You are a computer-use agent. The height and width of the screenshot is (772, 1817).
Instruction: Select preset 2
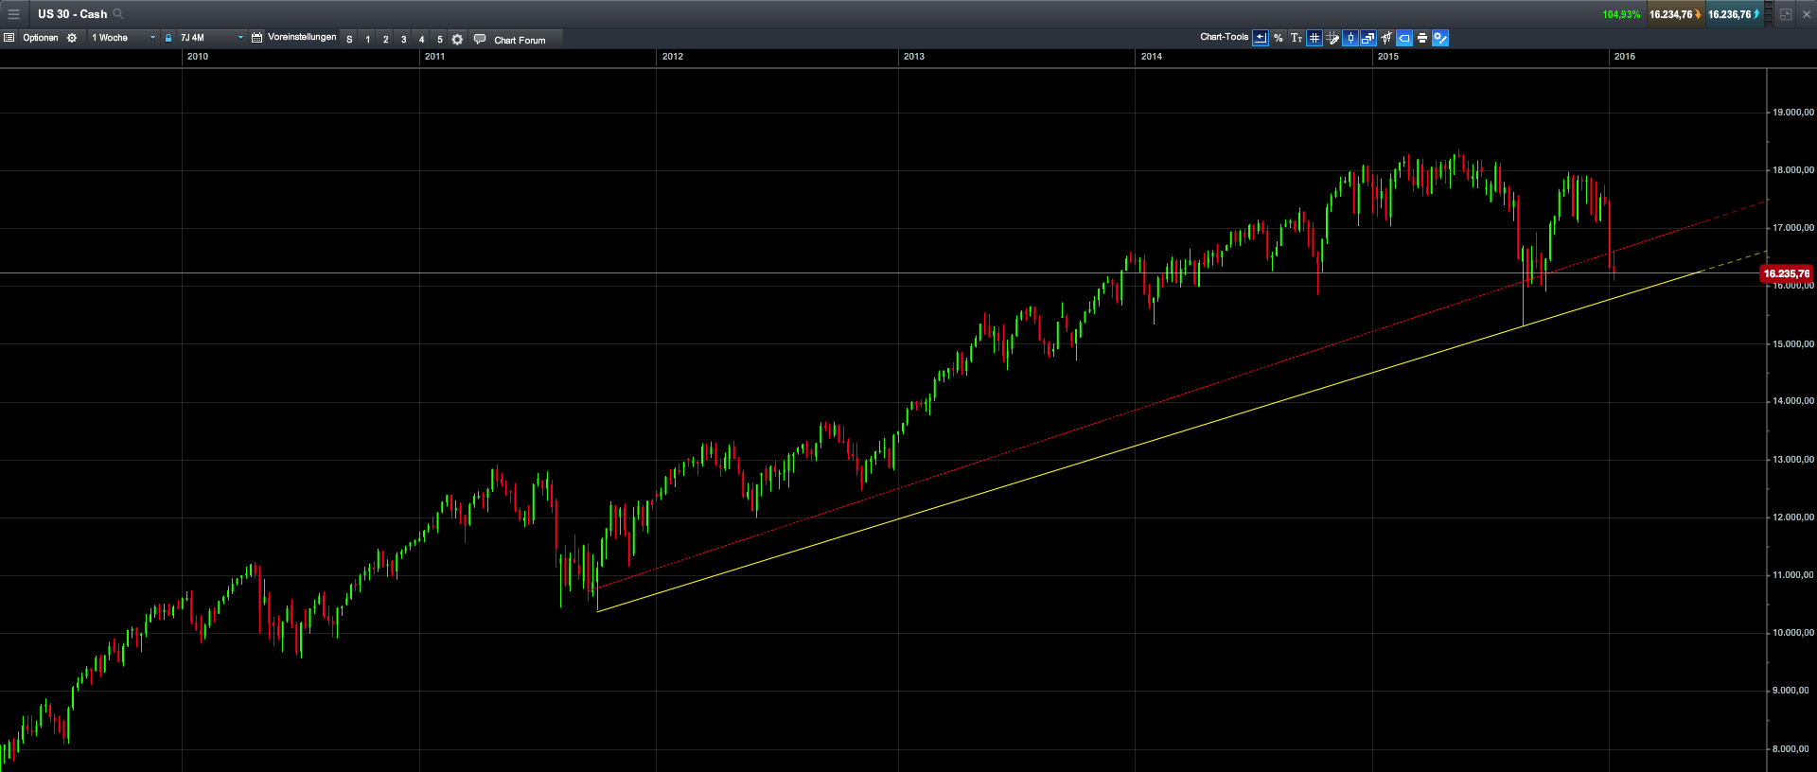[x=385, y=40]
